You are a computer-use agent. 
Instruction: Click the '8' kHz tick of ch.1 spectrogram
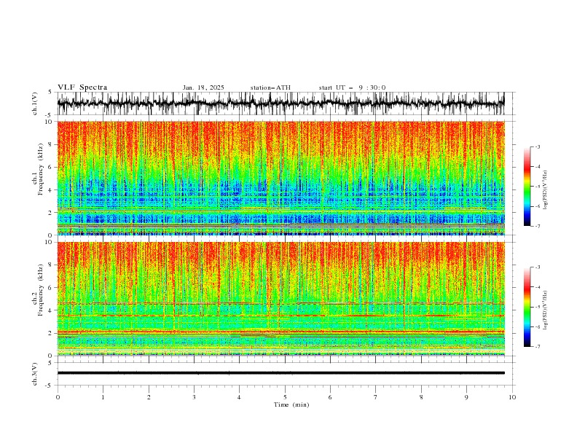click(52, 144)
